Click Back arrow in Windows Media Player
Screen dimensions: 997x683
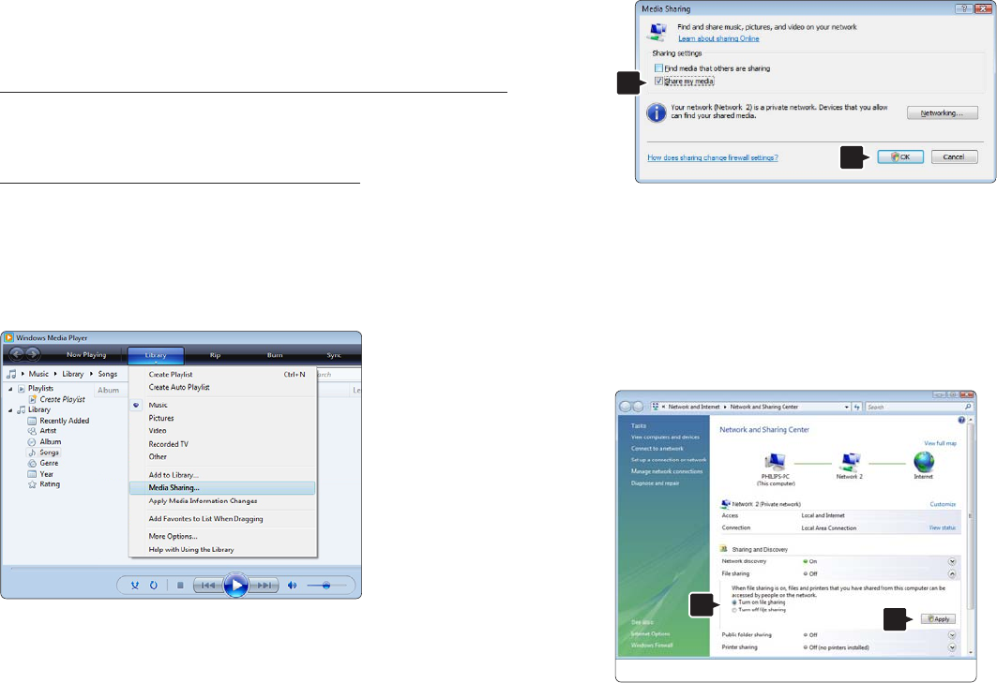(17, 354)
